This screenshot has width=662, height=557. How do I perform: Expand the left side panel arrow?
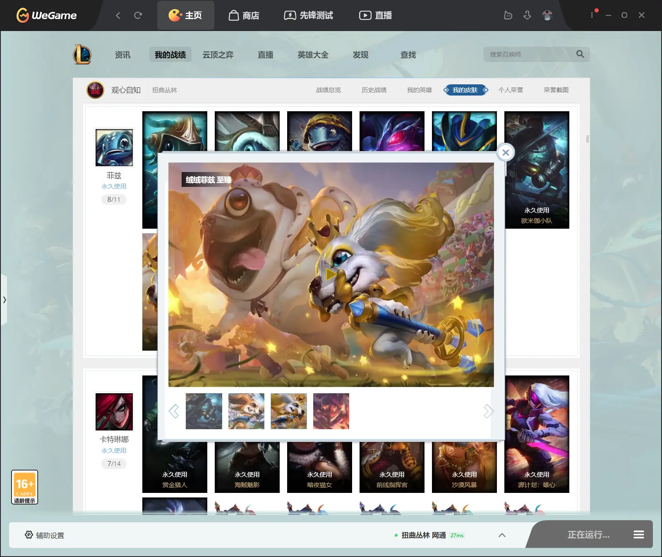(x=4, y=300)
